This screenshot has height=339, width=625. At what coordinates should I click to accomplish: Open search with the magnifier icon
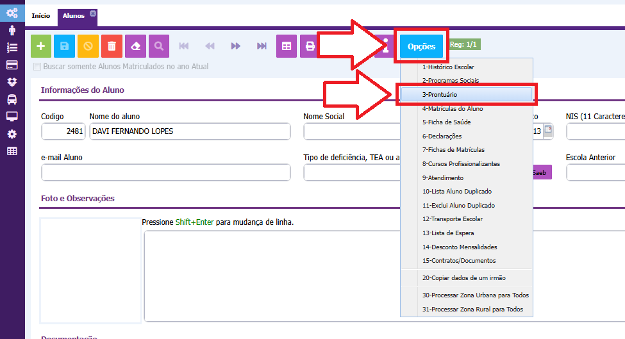pos(159,46)
